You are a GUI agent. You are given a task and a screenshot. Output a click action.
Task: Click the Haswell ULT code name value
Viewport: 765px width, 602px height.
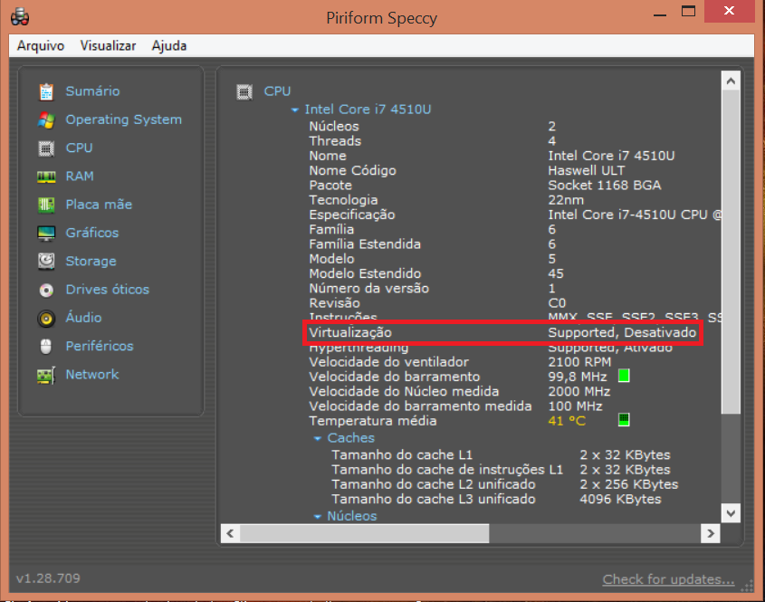pyautogui.click(x=586, y=170)
